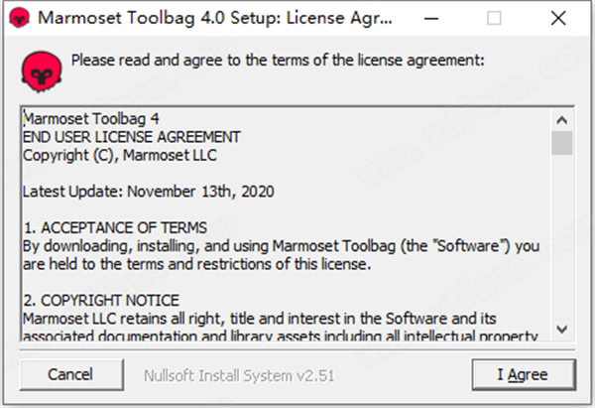This screenshot has width=595, height=408.
Task: Click the "2. COPYRIGHT NOTICE" heading
Action: (100, 299)
